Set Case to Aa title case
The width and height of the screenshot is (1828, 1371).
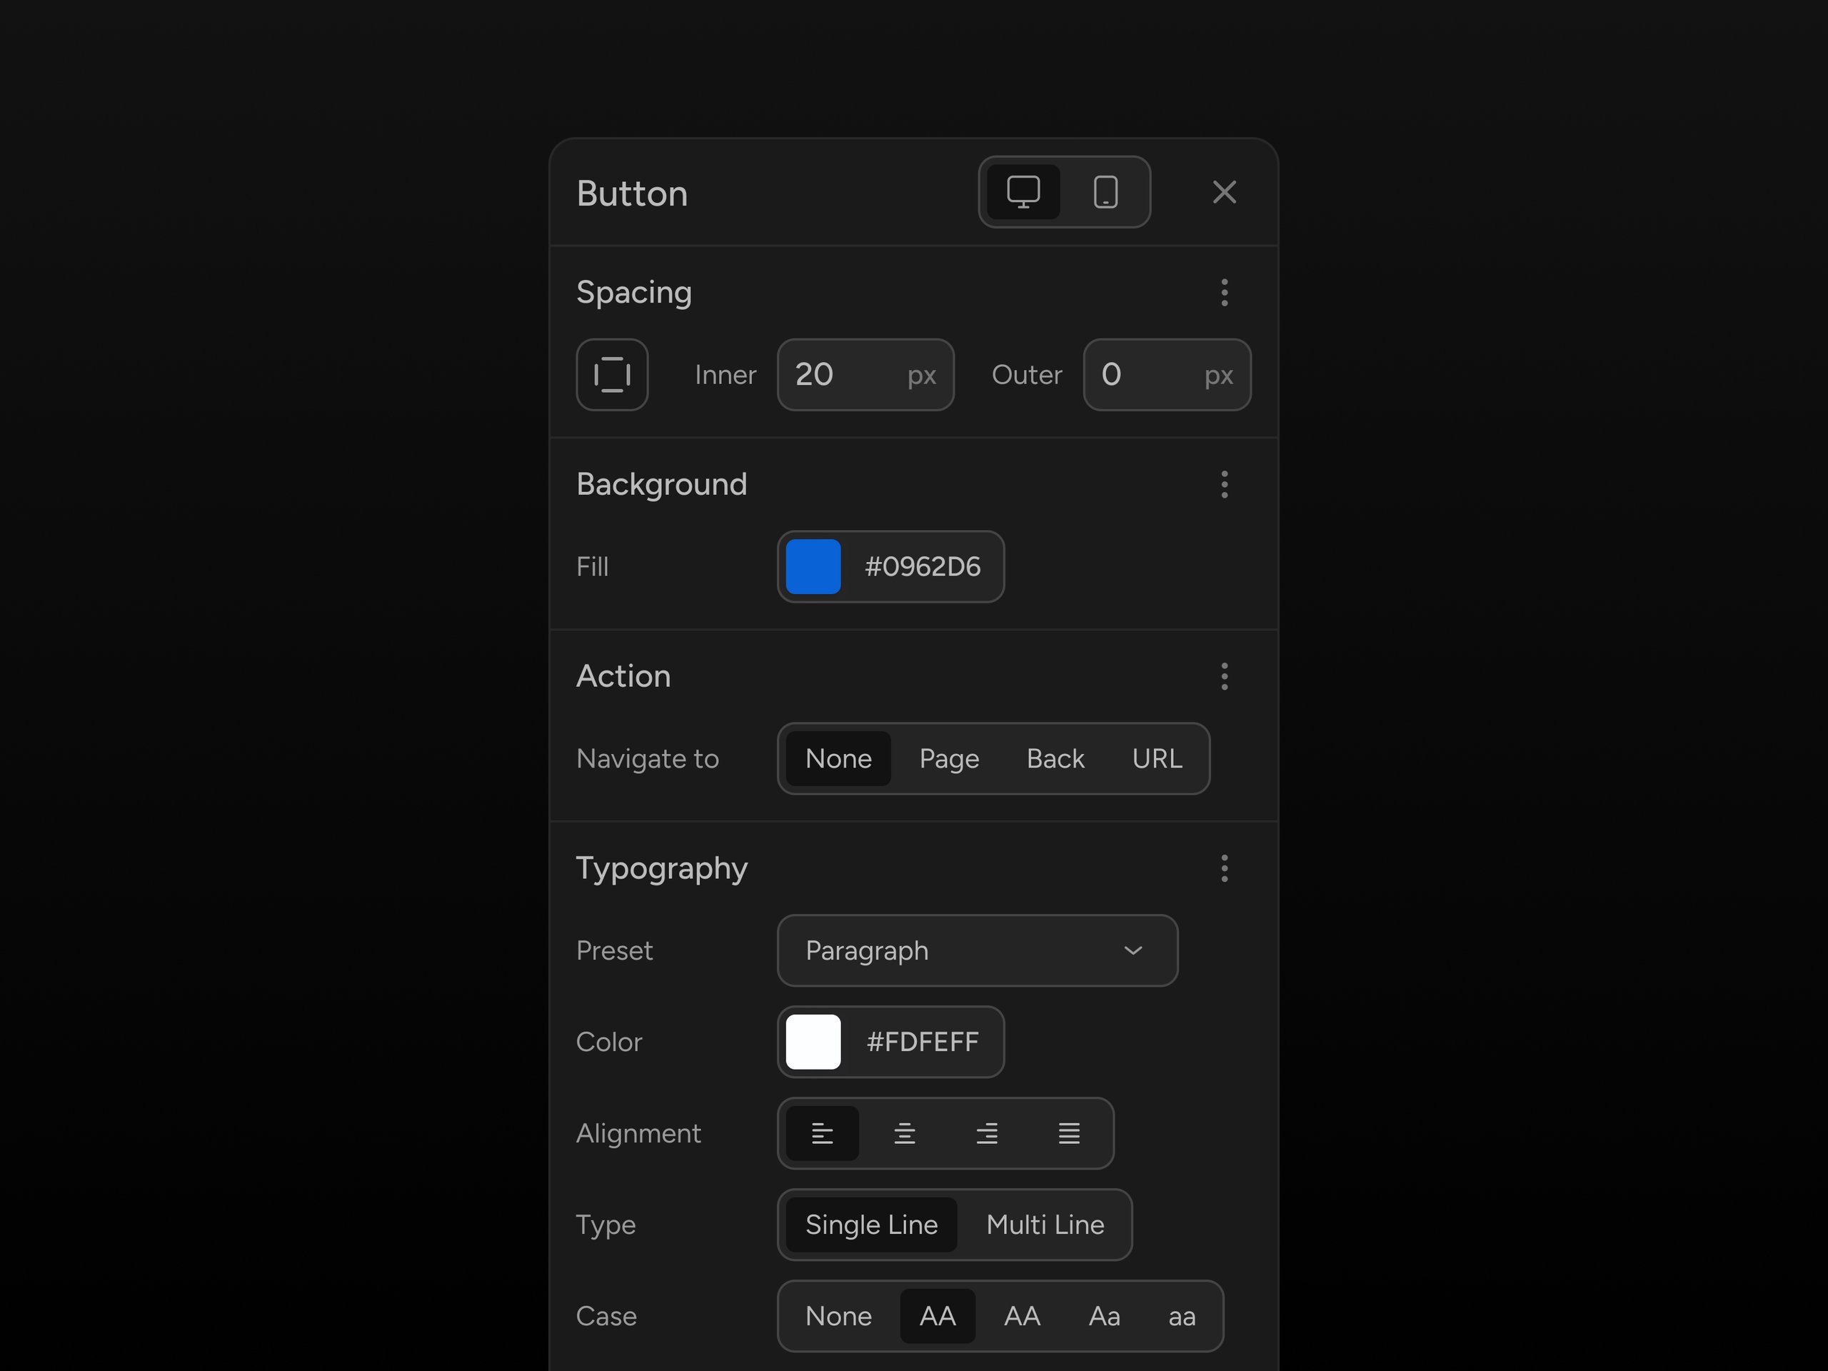[1104, 1317]
